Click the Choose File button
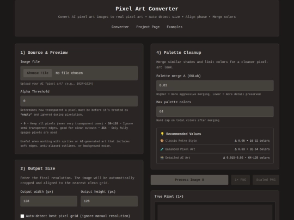Image resolution: width=294 pixels, height=220 pixels. click(x=38, y=73)
